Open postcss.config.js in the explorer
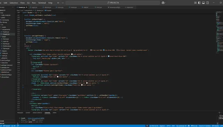The image size is (223, 127). (x=6, y=70)
